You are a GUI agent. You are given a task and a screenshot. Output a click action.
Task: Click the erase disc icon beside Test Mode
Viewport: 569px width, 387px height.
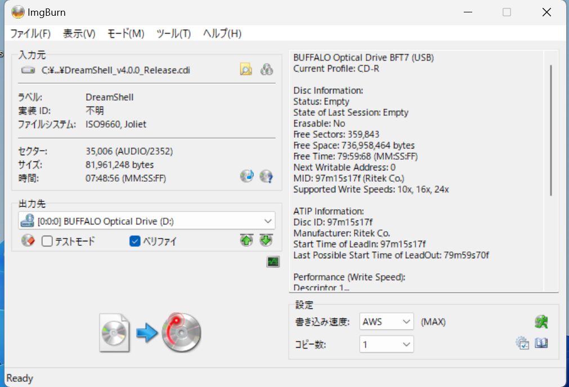click(x=28, y=241)
